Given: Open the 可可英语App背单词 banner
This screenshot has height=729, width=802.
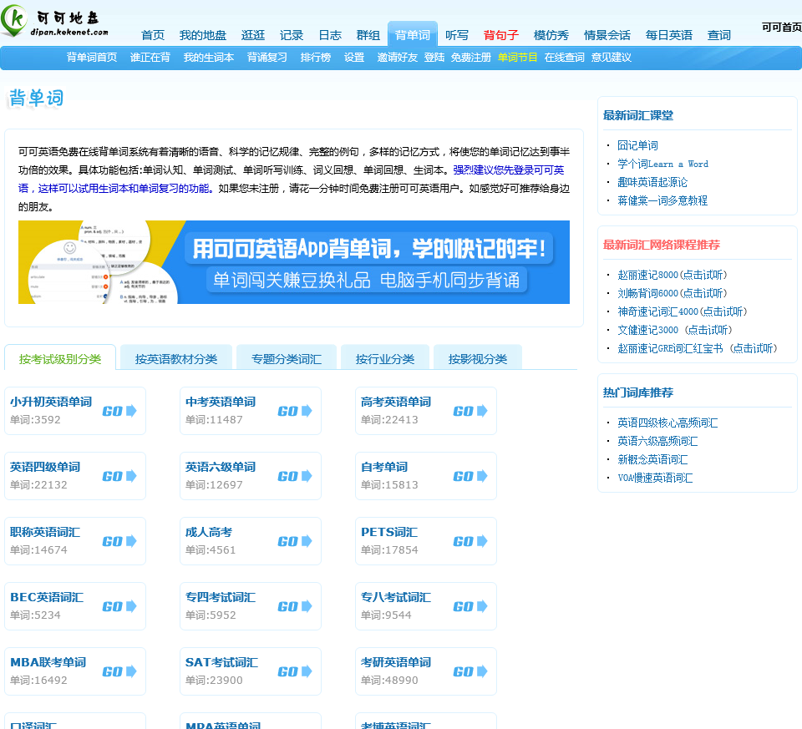Looking at the screenshot, I should (x=294, y=262).
